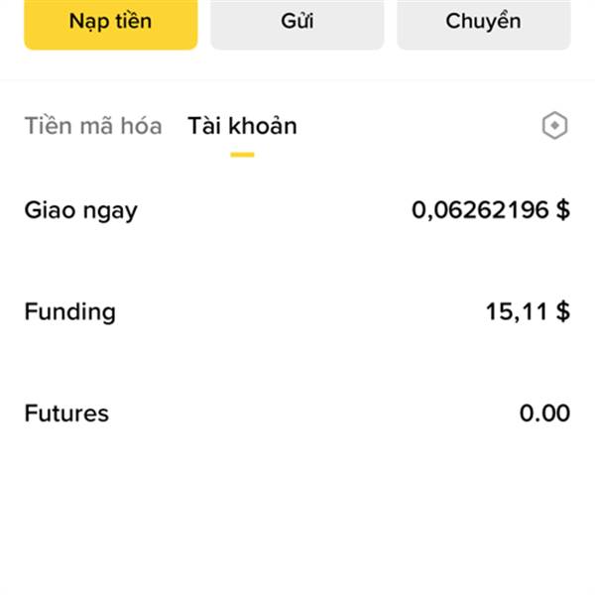The height and width of the screenshot is (595, 595).
Task: Tap the dollar sign after 15,11
Action: click(563, 311)
